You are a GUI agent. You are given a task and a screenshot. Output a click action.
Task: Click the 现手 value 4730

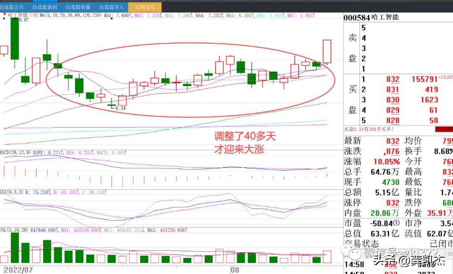click(391, 182)
